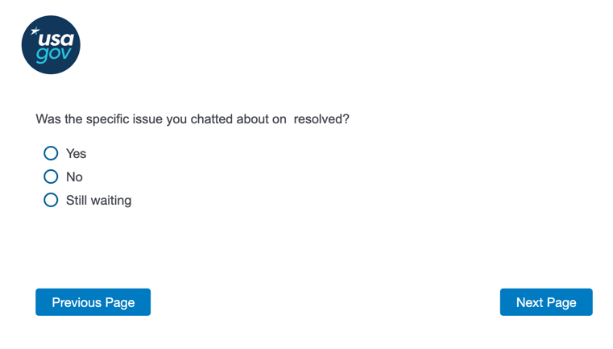613x349 pixels.
Task: Go to the Previous Page
Action: (x=93, y=302)
